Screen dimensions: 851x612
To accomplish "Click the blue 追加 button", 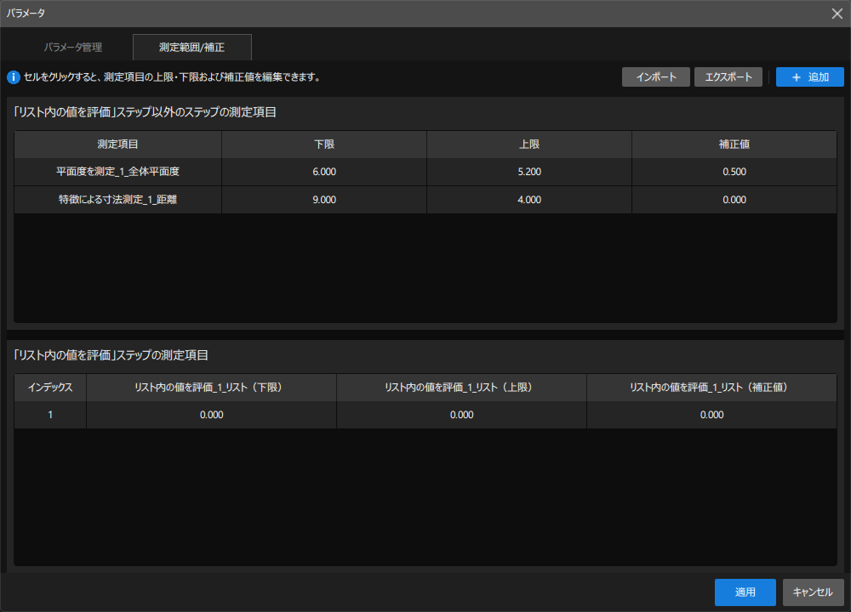I will click(810, 77).
